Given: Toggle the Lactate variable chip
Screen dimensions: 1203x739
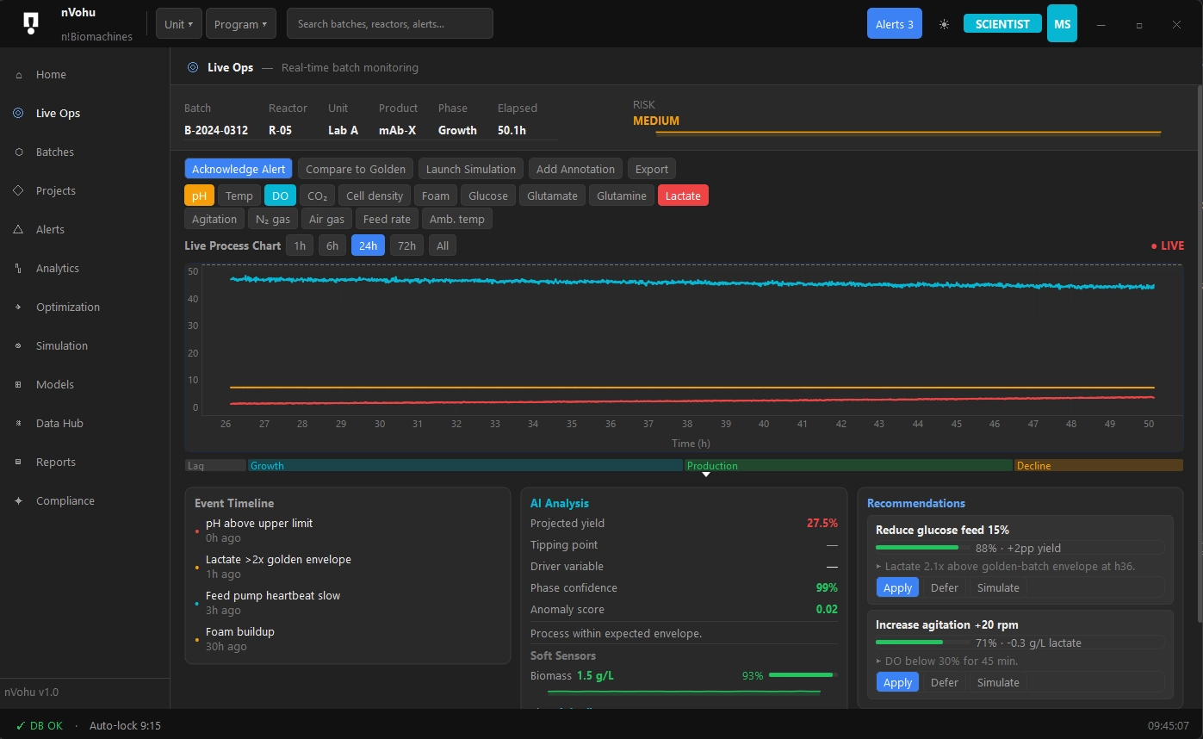Looking at the screenshot, I should 683,196.
